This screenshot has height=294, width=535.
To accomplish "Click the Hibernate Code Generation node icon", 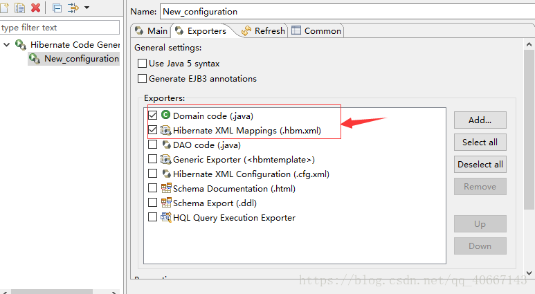I will coord(21,45).
